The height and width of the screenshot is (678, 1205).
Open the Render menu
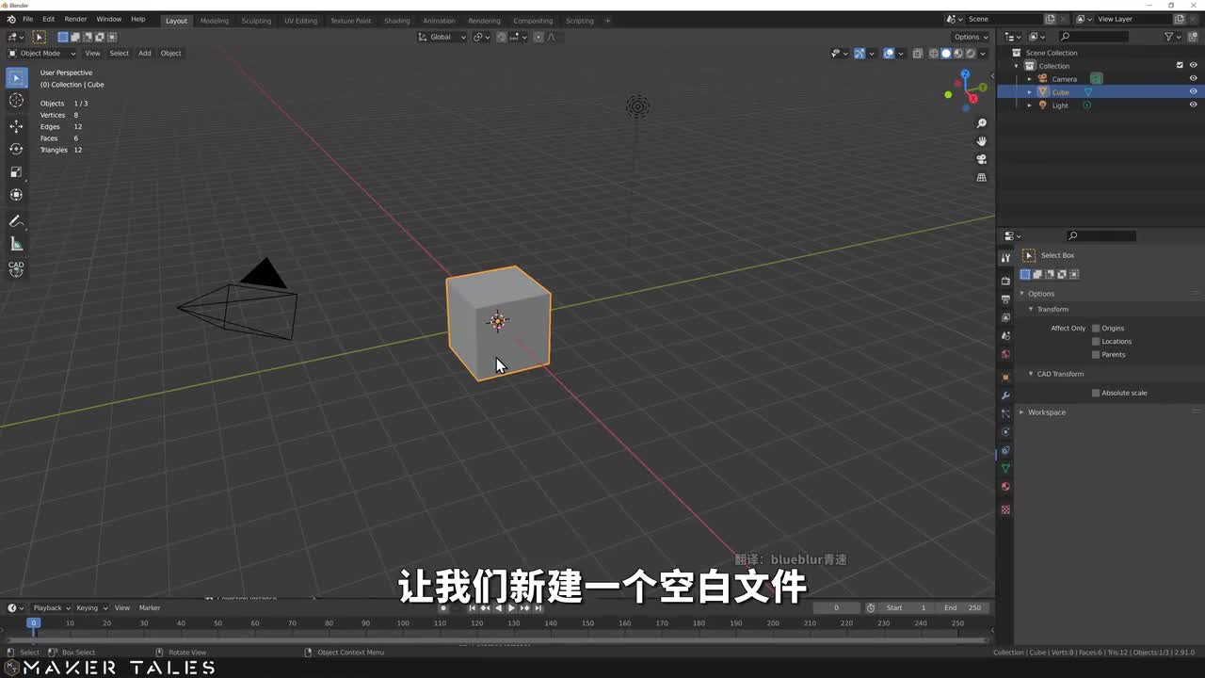[75, 19]
